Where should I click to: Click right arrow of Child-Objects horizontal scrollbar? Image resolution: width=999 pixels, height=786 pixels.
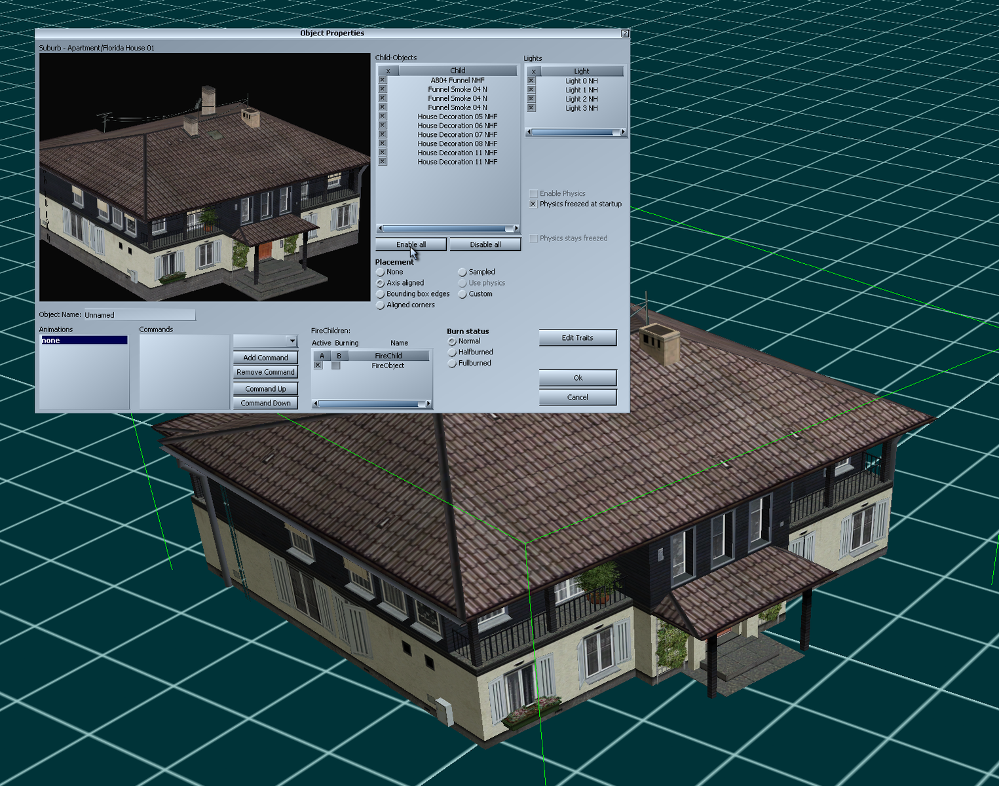(516, 229)
